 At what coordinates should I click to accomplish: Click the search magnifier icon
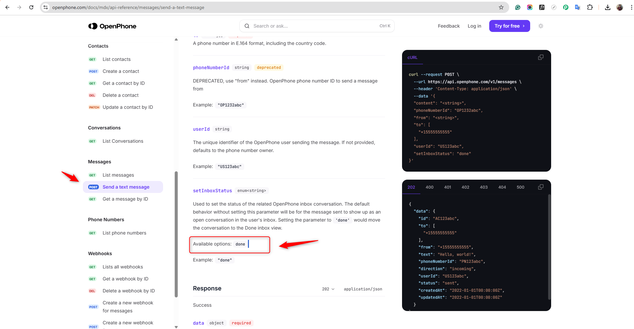247,26
